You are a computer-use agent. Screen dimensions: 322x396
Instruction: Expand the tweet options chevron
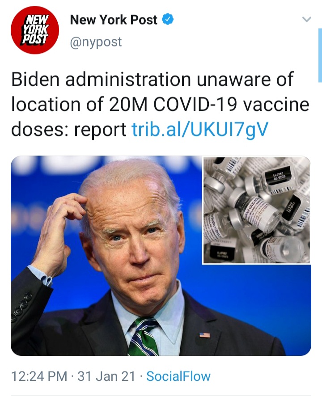(x=307, y=19)
